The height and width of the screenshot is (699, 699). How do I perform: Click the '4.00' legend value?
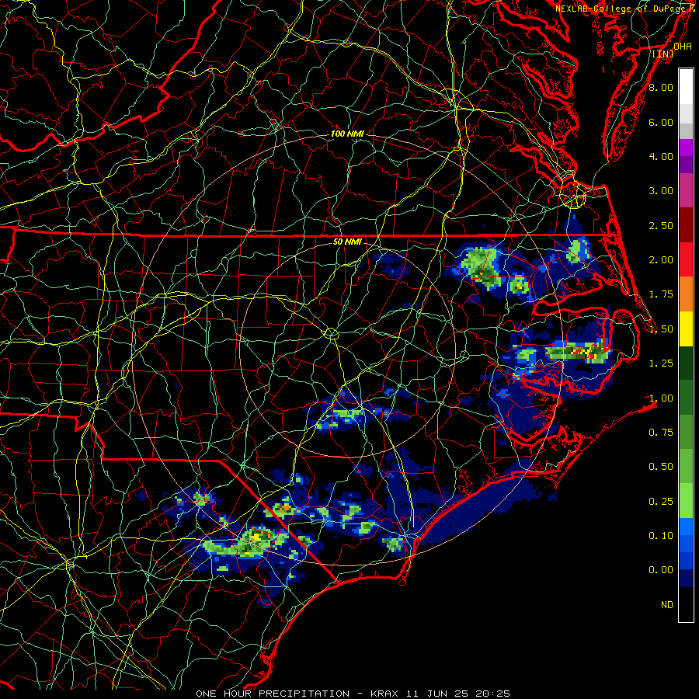coord(661,156)
